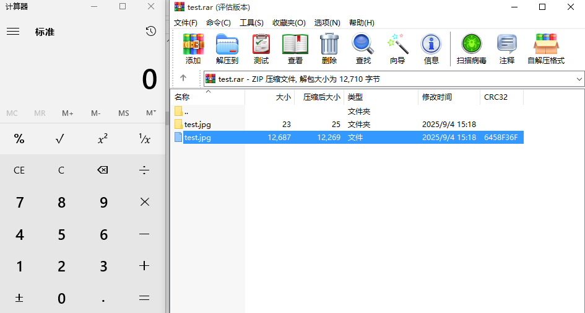The height and width of the screenshot is (313, 585).
Task: Click the reciprocal 1/x calculator button
Action: coord(144,139)
